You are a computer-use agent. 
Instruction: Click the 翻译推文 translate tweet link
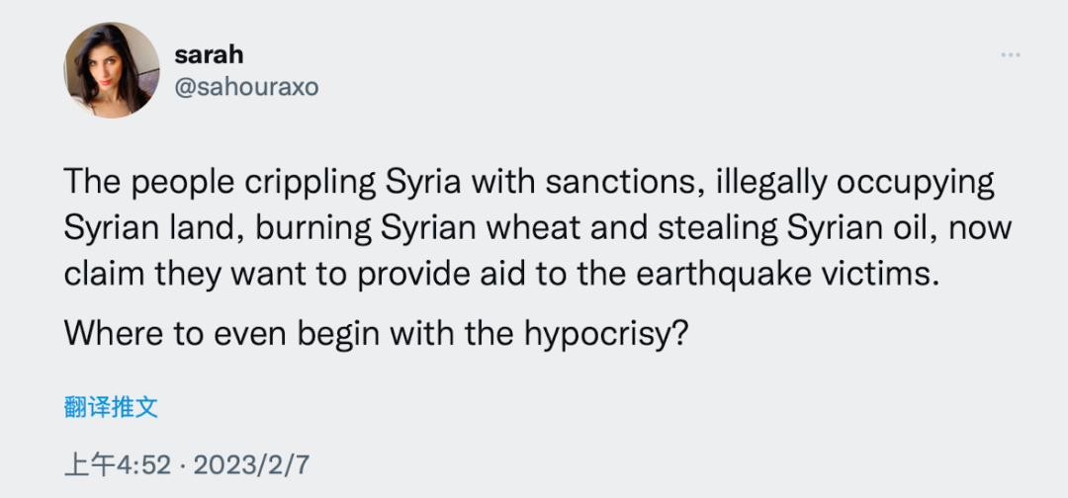pos(111,406)
